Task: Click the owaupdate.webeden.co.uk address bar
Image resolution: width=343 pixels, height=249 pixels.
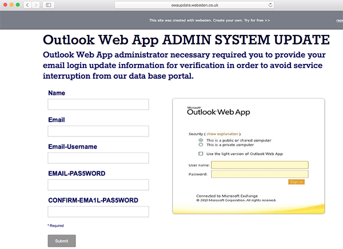Action: tap(194, 5)
